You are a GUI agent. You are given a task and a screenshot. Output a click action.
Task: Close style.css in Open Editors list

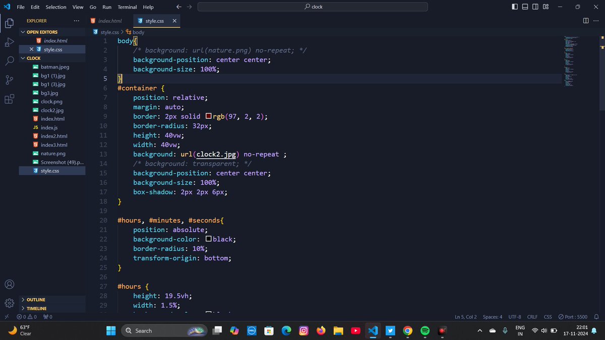pos(31,49)
